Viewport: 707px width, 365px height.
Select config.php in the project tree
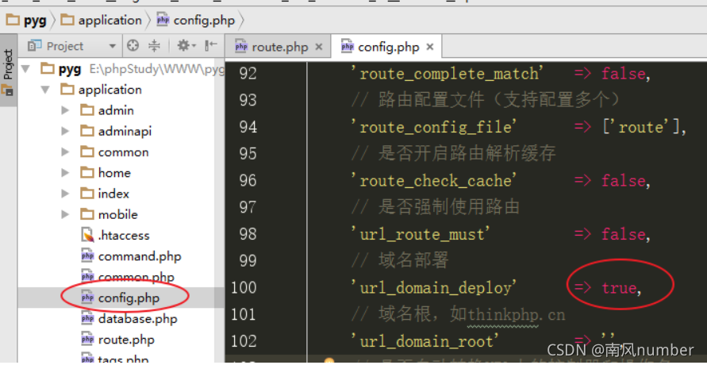point(129,298)
